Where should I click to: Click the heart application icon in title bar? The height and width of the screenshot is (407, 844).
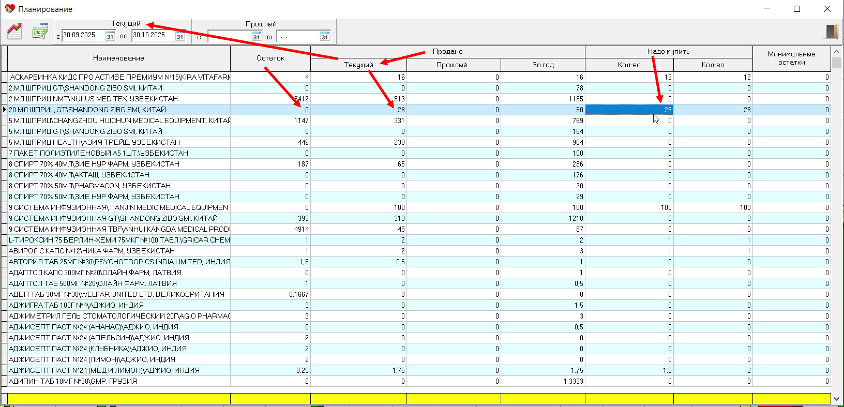pos(9,9)
